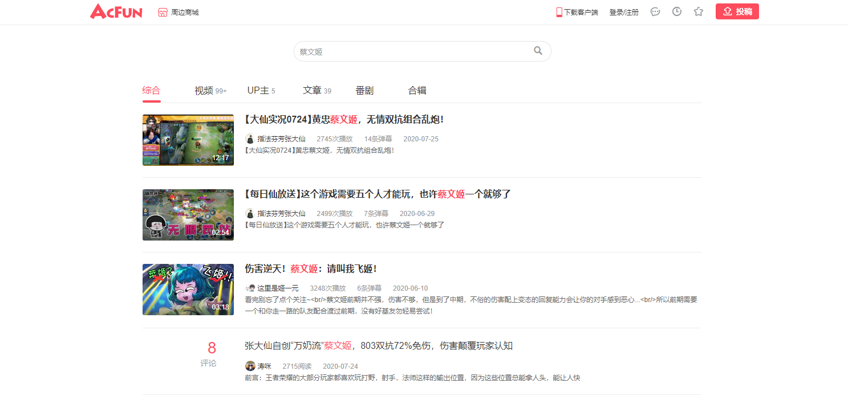Click description starting 看完别忘了点个关注

471,306
